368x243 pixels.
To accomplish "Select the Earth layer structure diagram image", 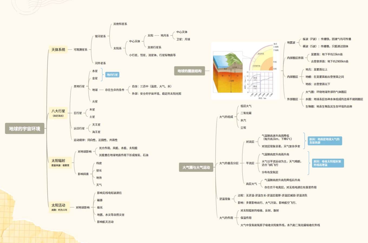I will click(245, 71).
